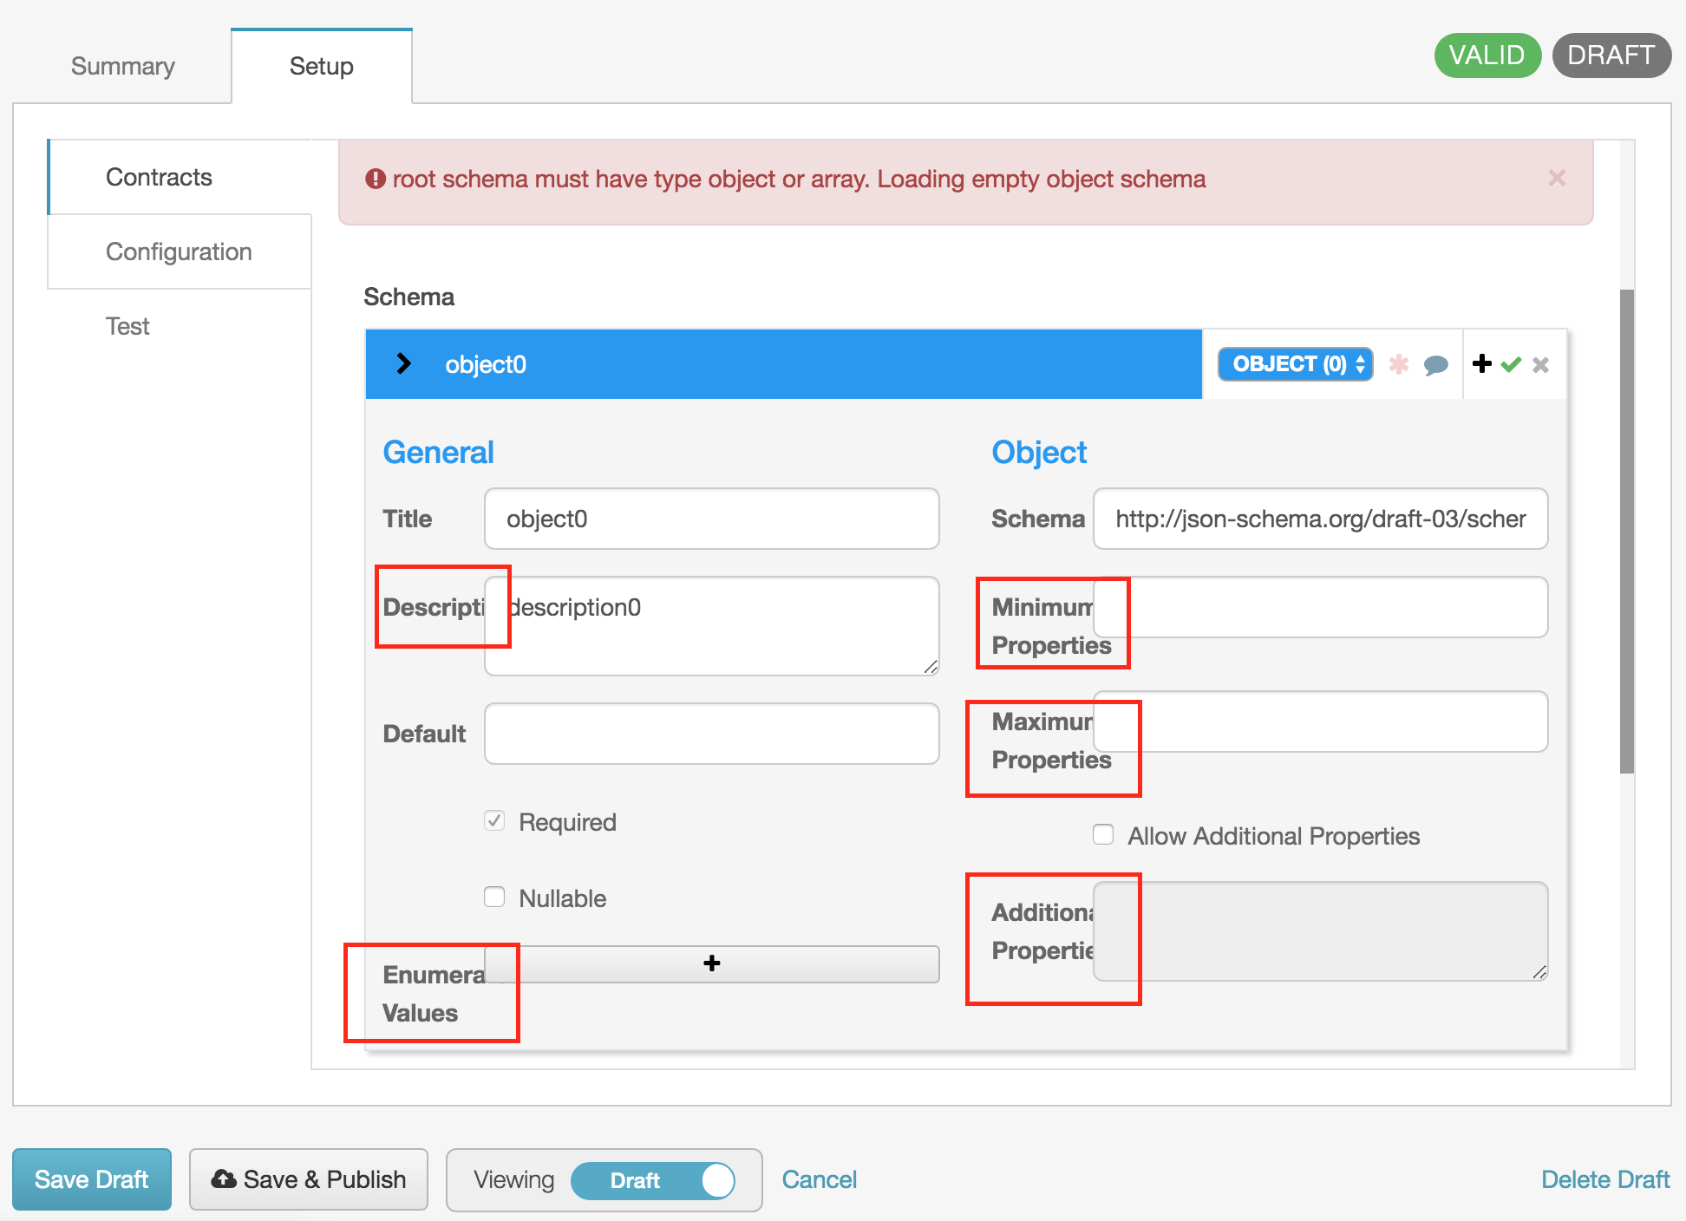The image size is (1686, 1221).
Task: Check Allow Additional Properties
Action: pos(1102,834)
